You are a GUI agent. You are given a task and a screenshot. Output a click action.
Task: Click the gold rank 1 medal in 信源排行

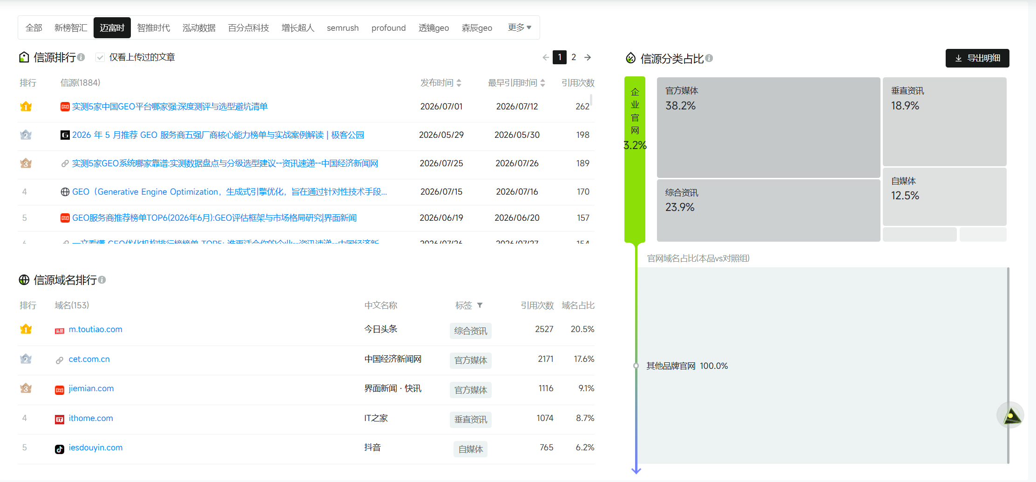point(26,106)
